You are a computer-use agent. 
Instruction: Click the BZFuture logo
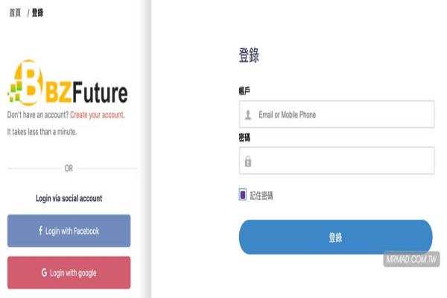[x=68, y=83]
